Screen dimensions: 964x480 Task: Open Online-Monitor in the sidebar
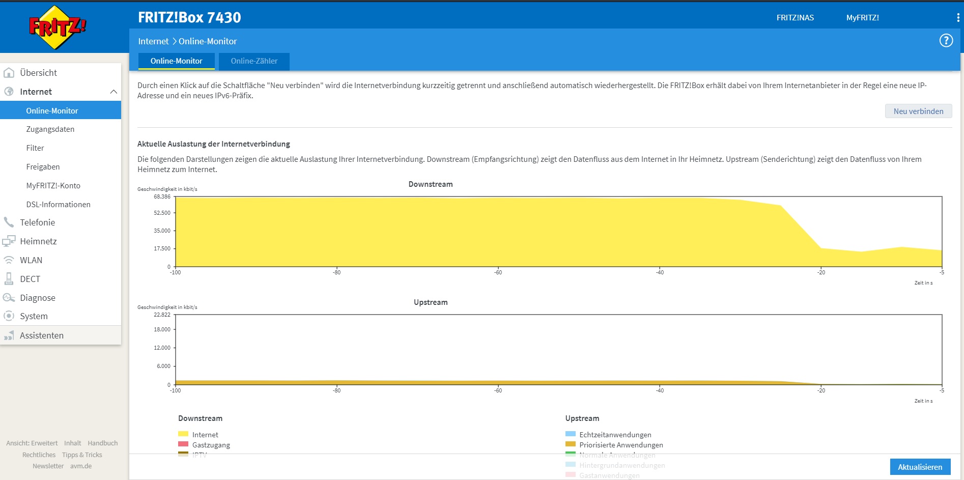(61, 110)
